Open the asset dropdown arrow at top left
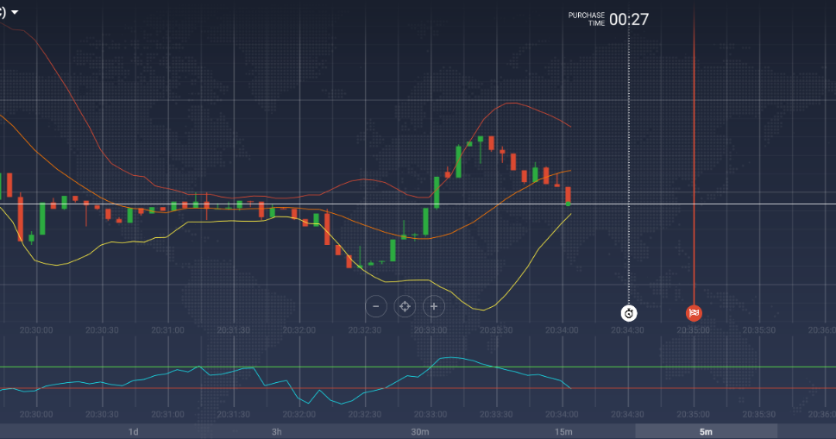 pos(15,12)
